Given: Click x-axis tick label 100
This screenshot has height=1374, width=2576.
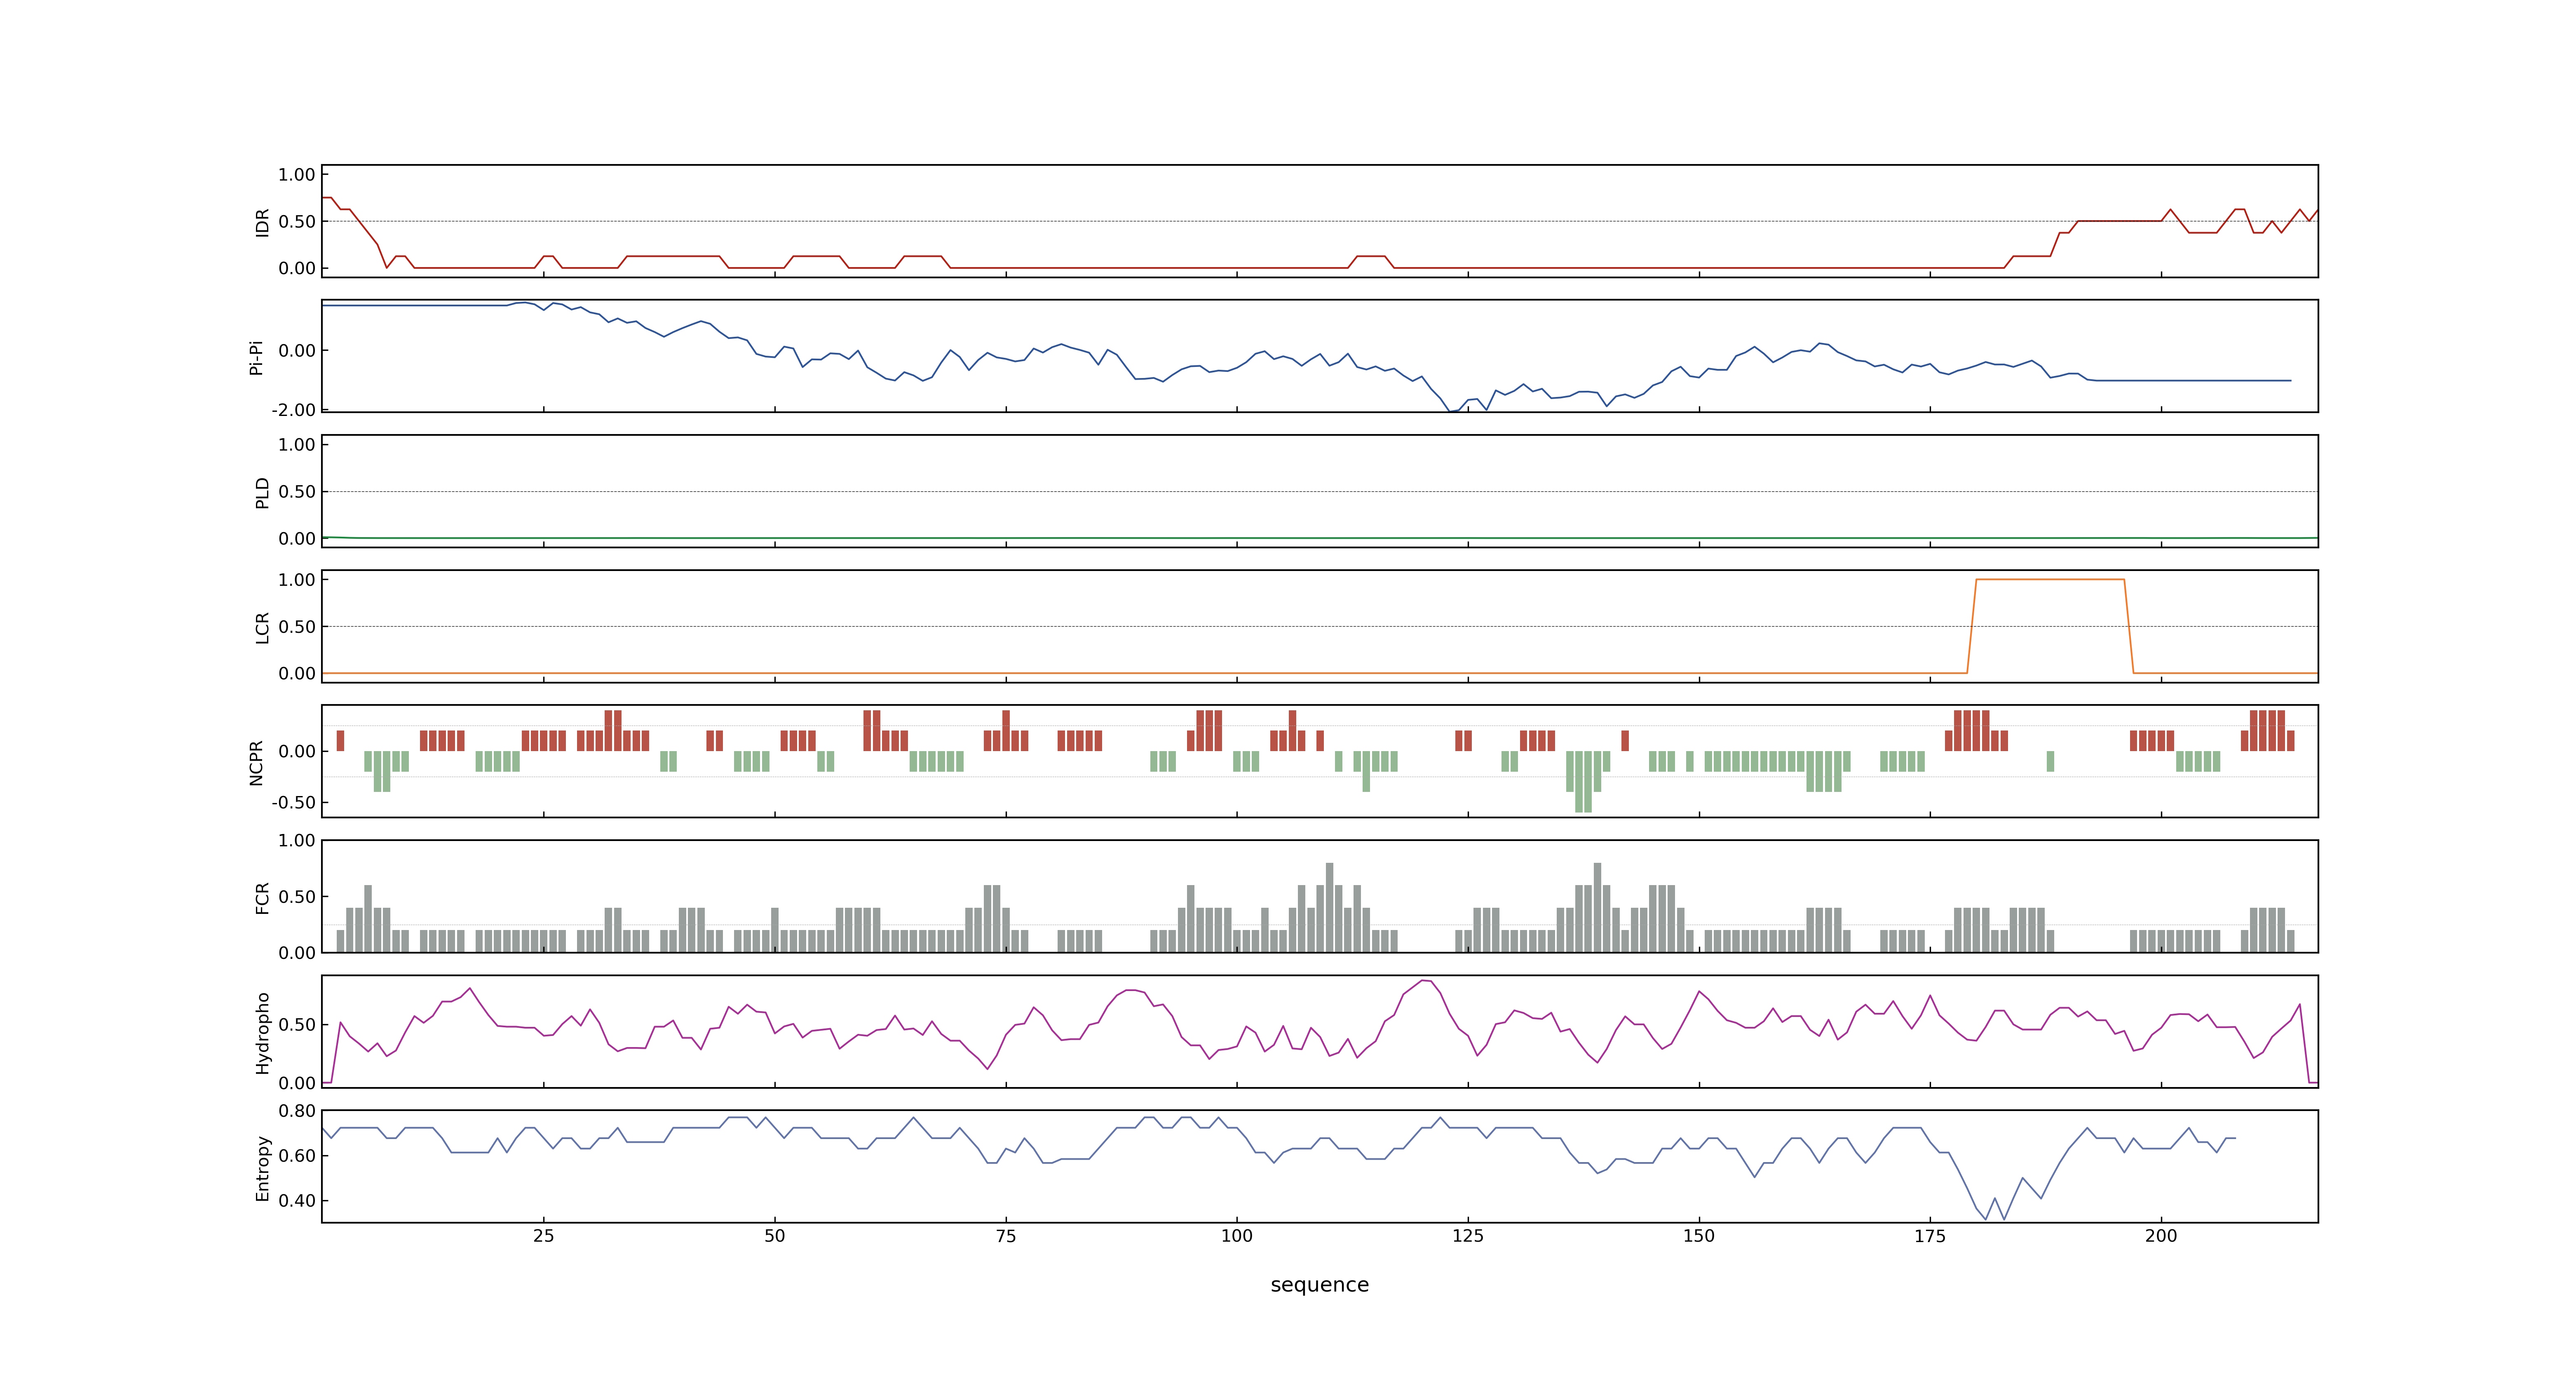Looking at the screenshot, I should click(x=1236, y=1236).
